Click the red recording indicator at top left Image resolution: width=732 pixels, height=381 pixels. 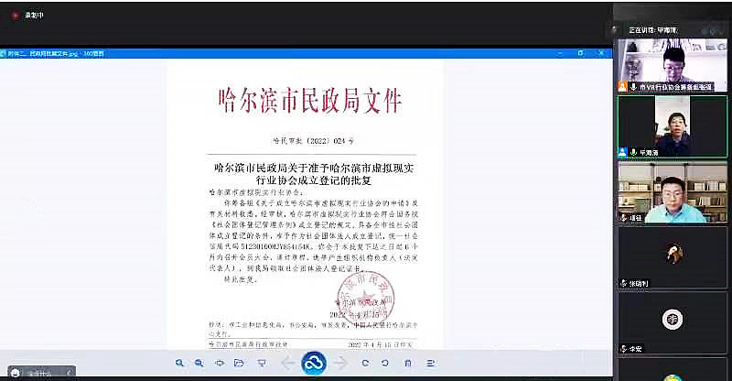[x=13, y=15]
